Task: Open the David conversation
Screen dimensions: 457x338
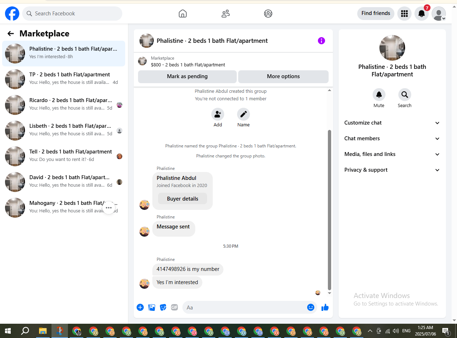Action: (64, 182)
